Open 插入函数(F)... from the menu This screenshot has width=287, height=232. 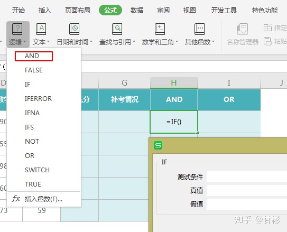click(44, 199)
